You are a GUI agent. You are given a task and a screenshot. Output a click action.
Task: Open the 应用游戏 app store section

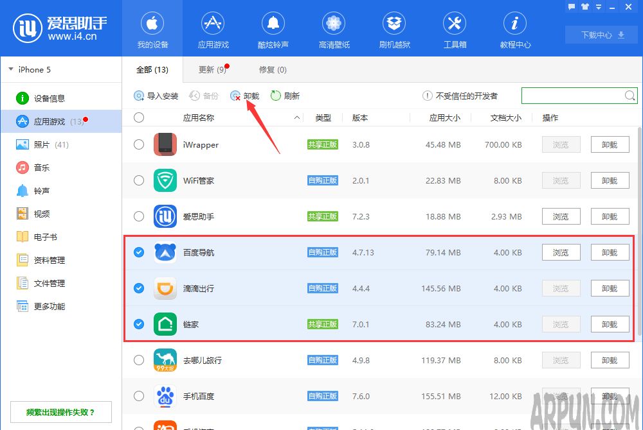click(x=212, y=29)
